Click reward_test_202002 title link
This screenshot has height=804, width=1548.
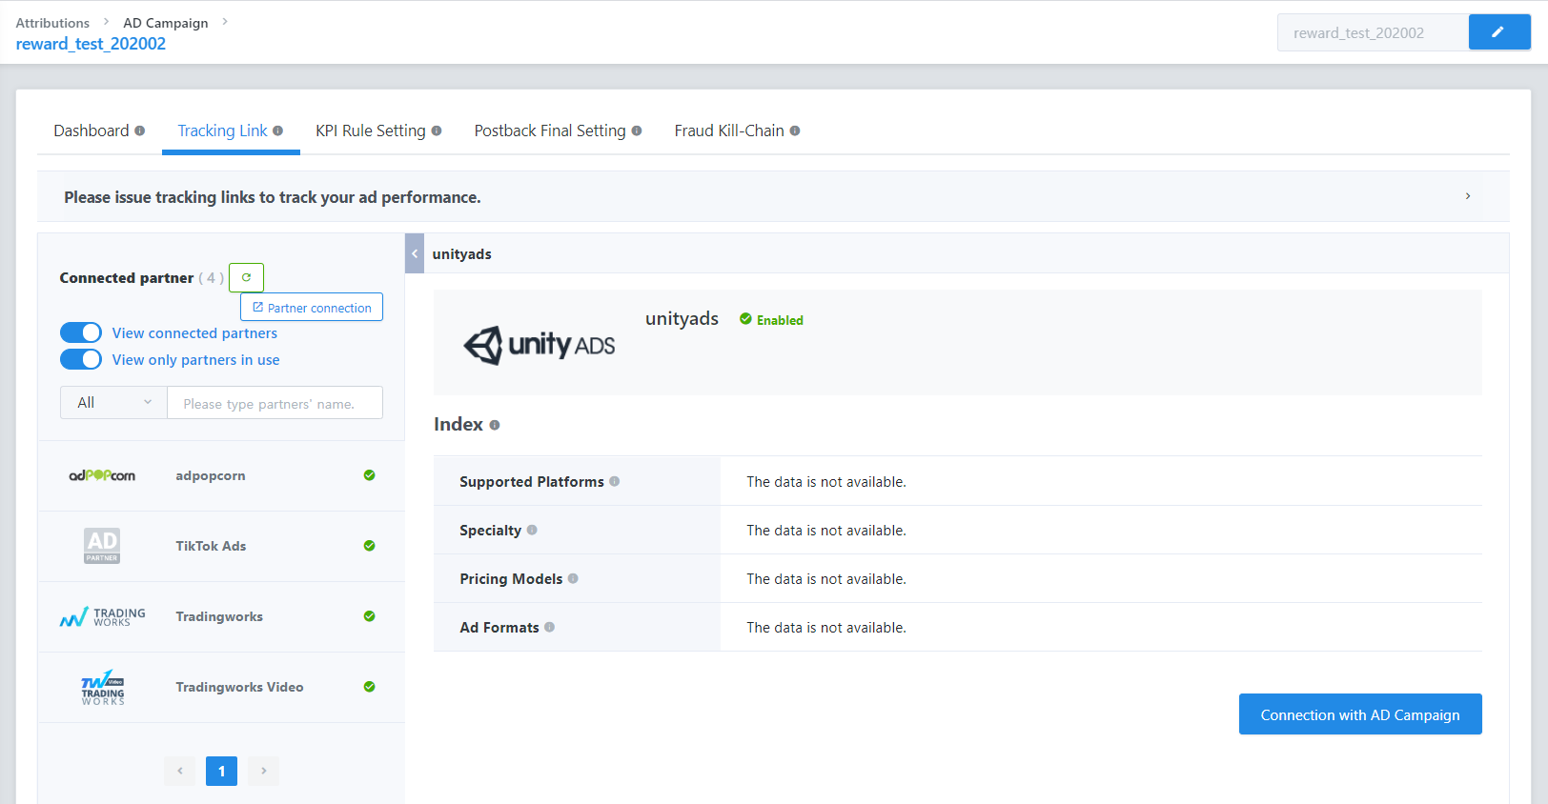point(91,44)
